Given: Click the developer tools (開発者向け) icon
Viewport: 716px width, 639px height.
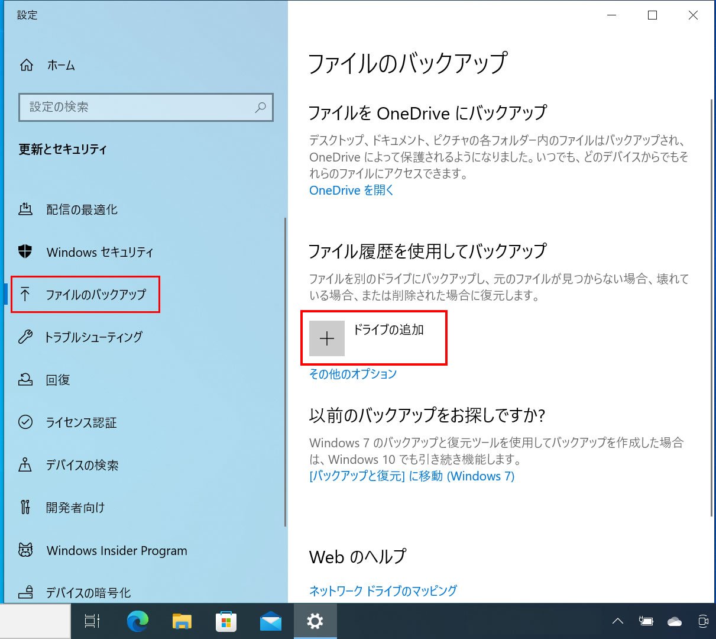Looking at the screenshot, I should (x=25, y=507).
